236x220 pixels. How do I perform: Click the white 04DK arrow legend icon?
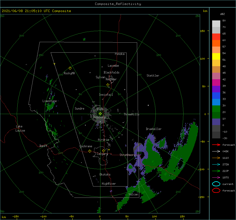tap(216, 151)
